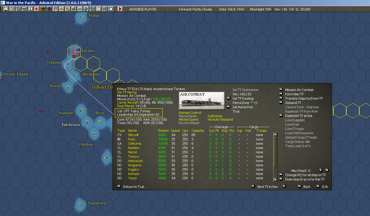370x216 pixels.
Task: Increase Max React with the right arrow
Action: [321, 170]
